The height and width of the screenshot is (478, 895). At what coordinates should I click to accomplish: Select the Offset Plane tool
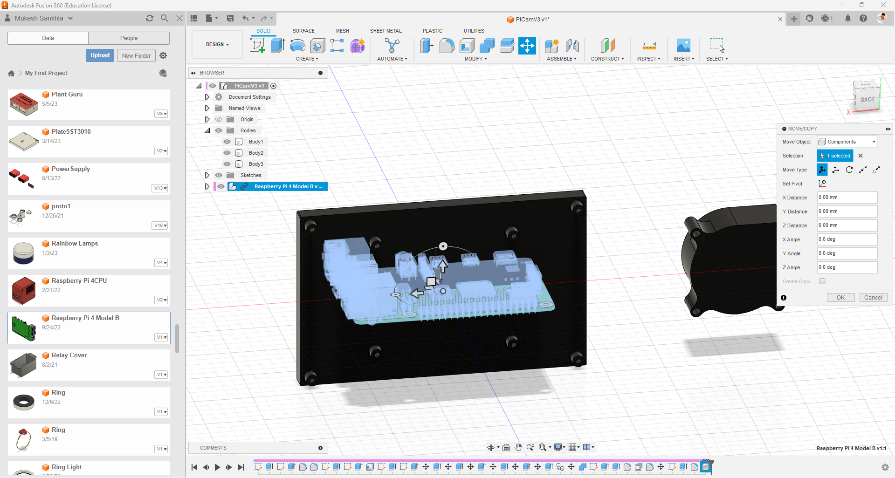click(607, 46)
